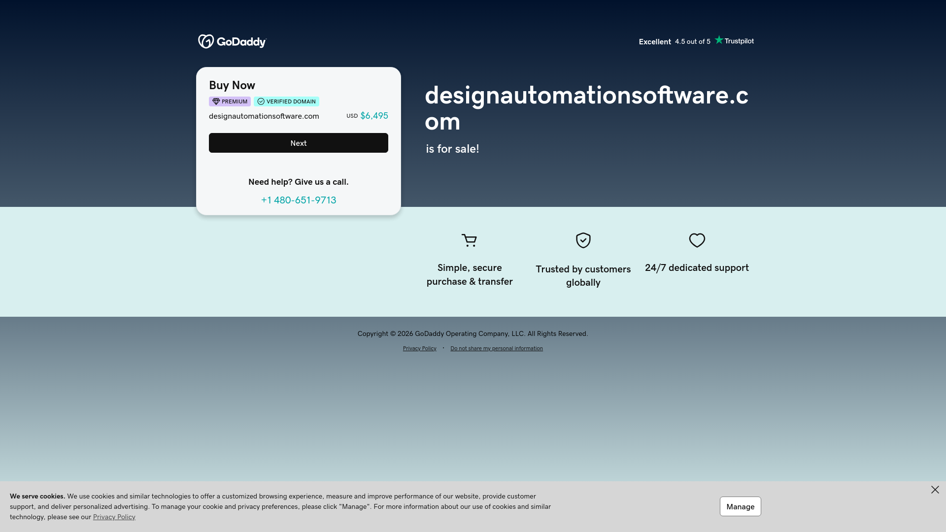The image size is (946, 532).
Task: Click the 'is for sale!' text
Action: tap(452, 149)
